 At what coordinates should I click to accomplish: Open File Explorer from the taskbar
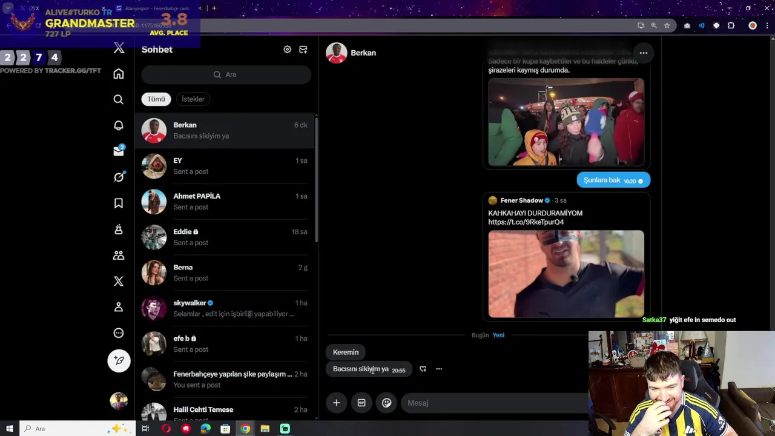(x=265, y=429)
